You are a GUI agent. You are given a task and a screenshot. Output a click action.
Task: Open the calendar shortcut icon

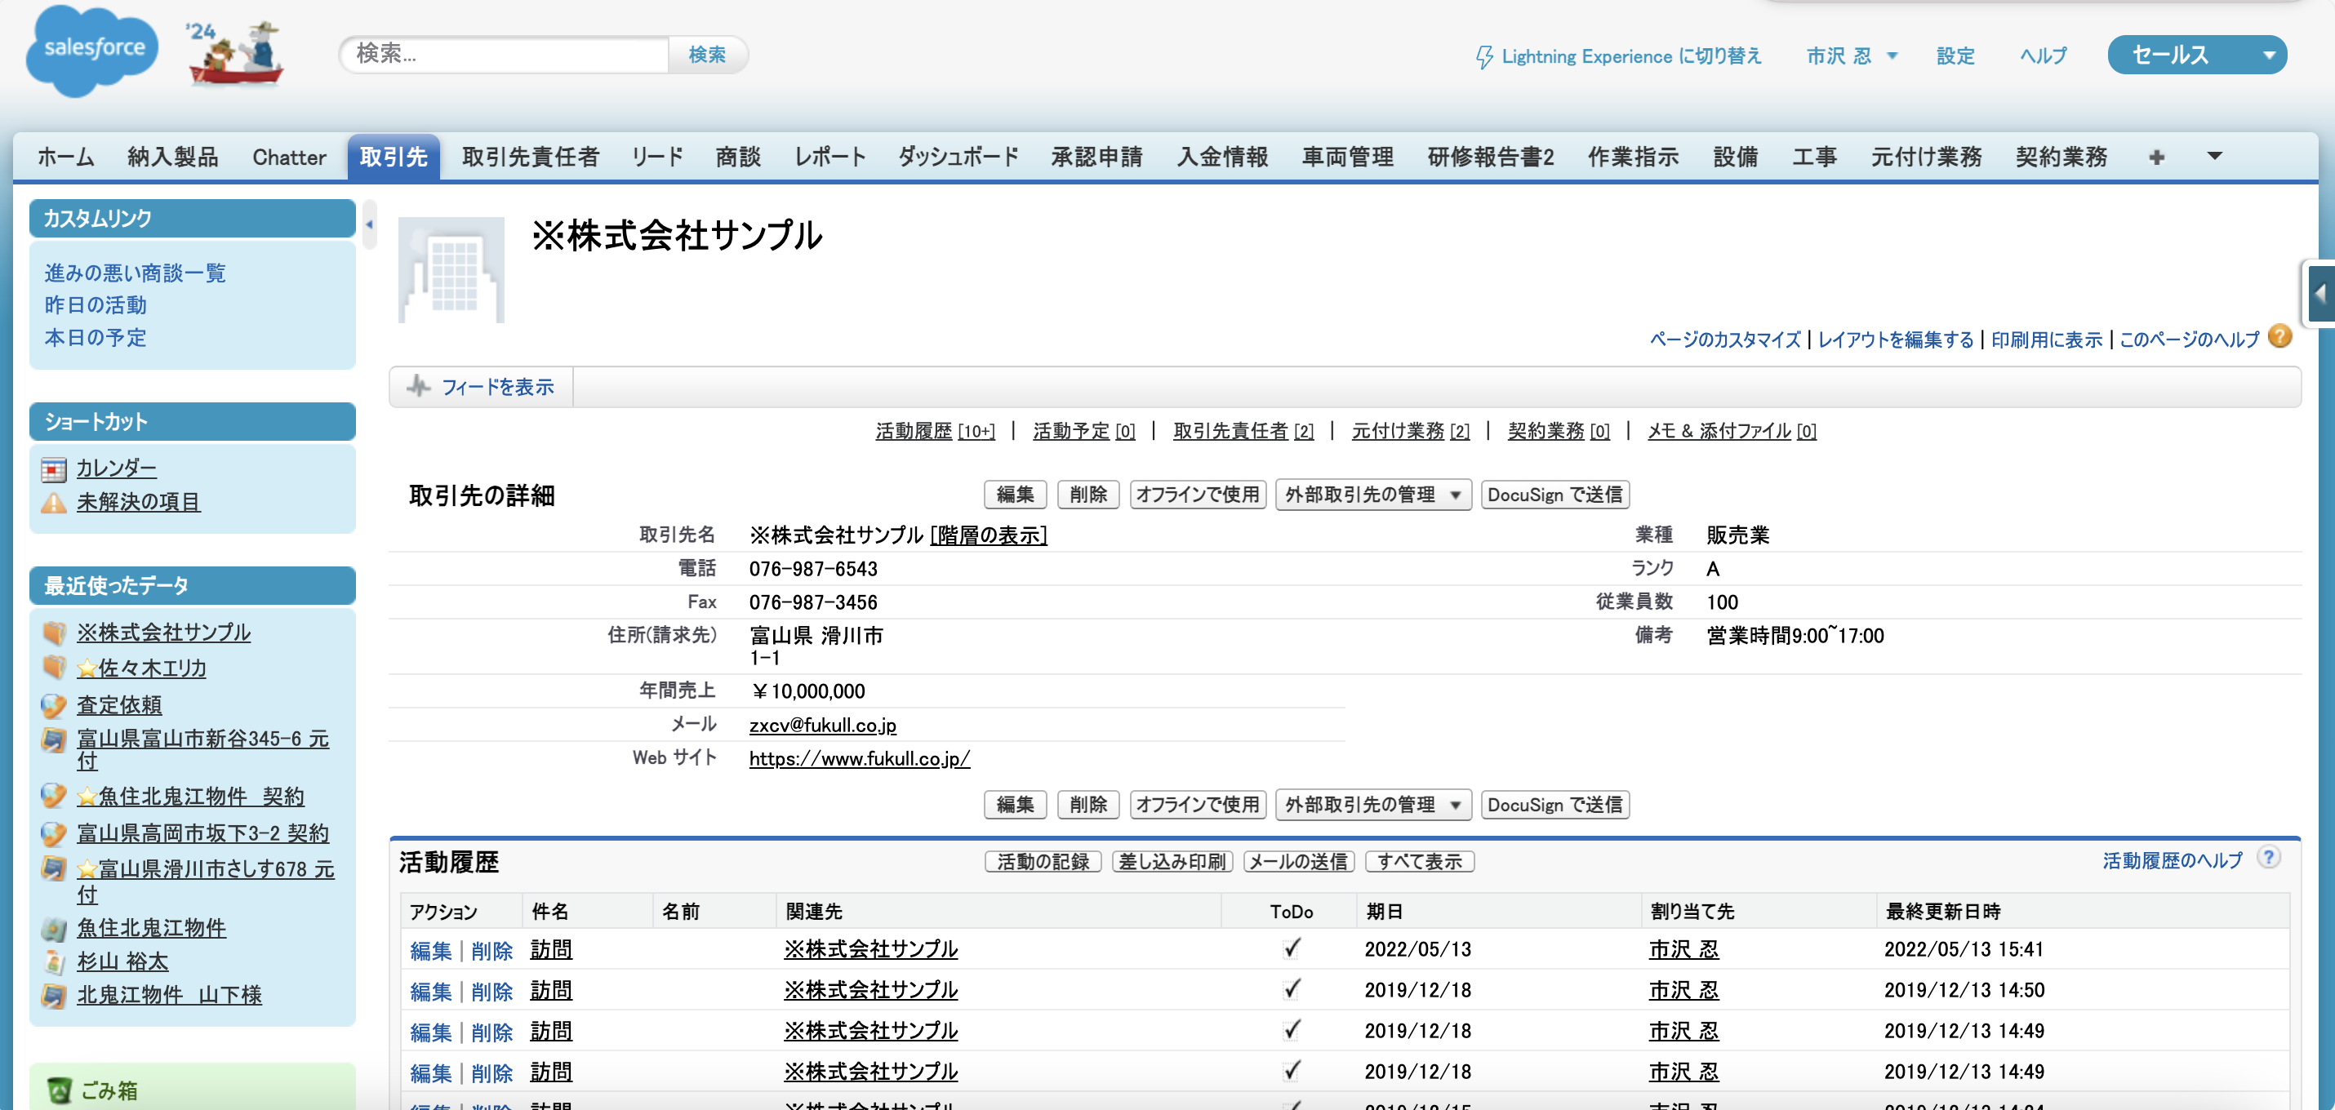(54, 469)
